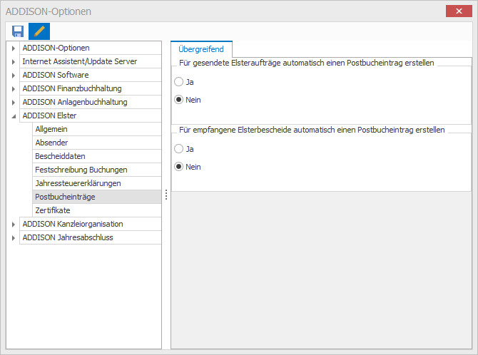Close the ADDISON-Optionen window

(x=459, y=11)
